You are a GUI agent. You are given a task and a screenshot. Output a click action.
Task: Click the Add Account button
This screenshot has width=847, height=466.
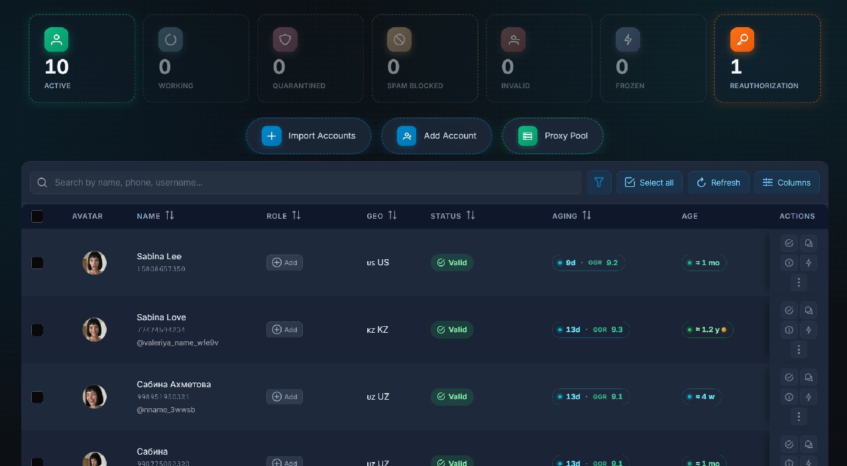437,136
